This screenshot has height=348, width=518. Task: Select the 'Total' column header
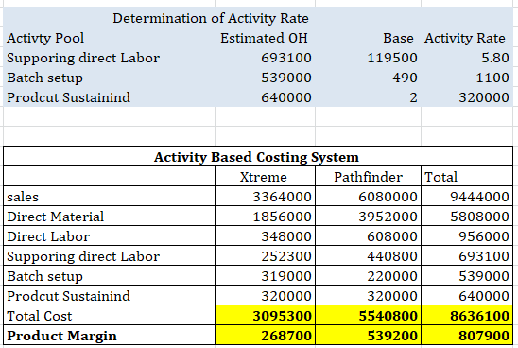tap(440, 177)
